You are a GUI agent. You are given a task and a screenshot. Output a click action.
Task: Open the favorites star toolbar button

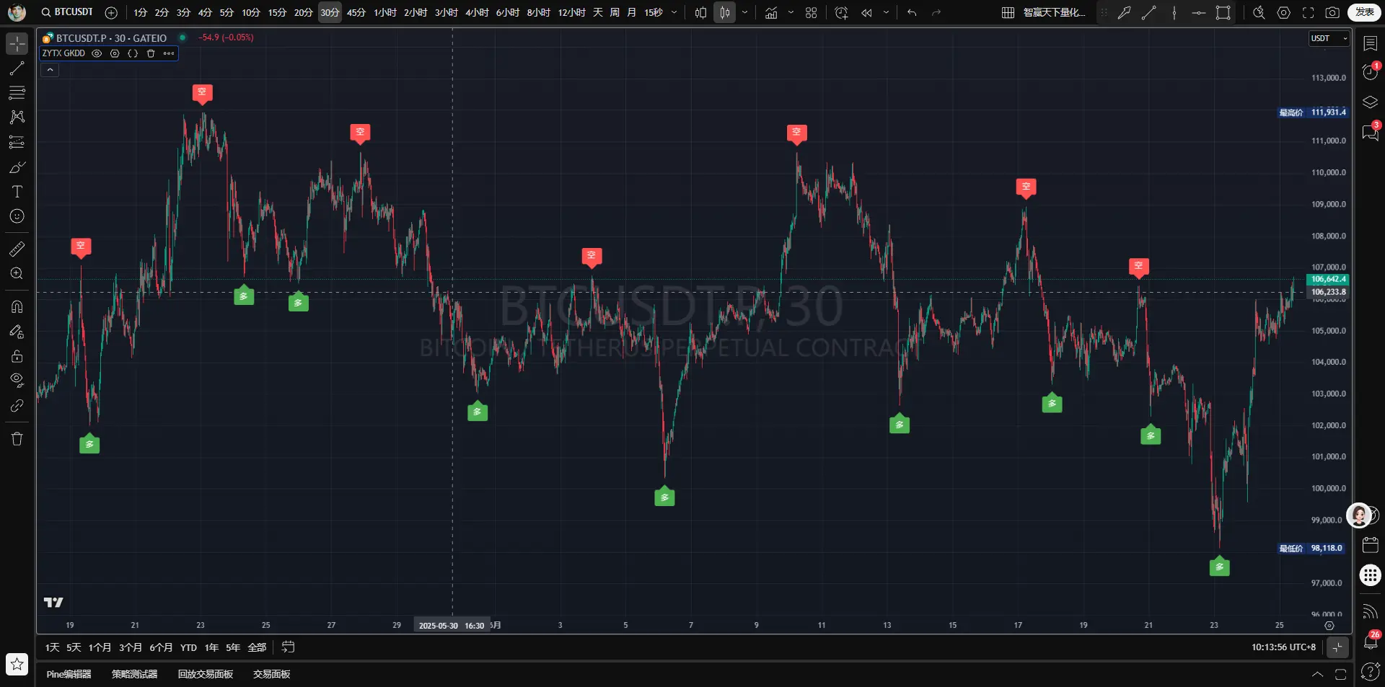pyautogui.click(x=17, y=664)
